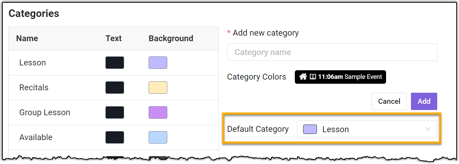Screen dimensions: 459x164
Task: Click the Sample Event preview badge
Action: (340, 77)
